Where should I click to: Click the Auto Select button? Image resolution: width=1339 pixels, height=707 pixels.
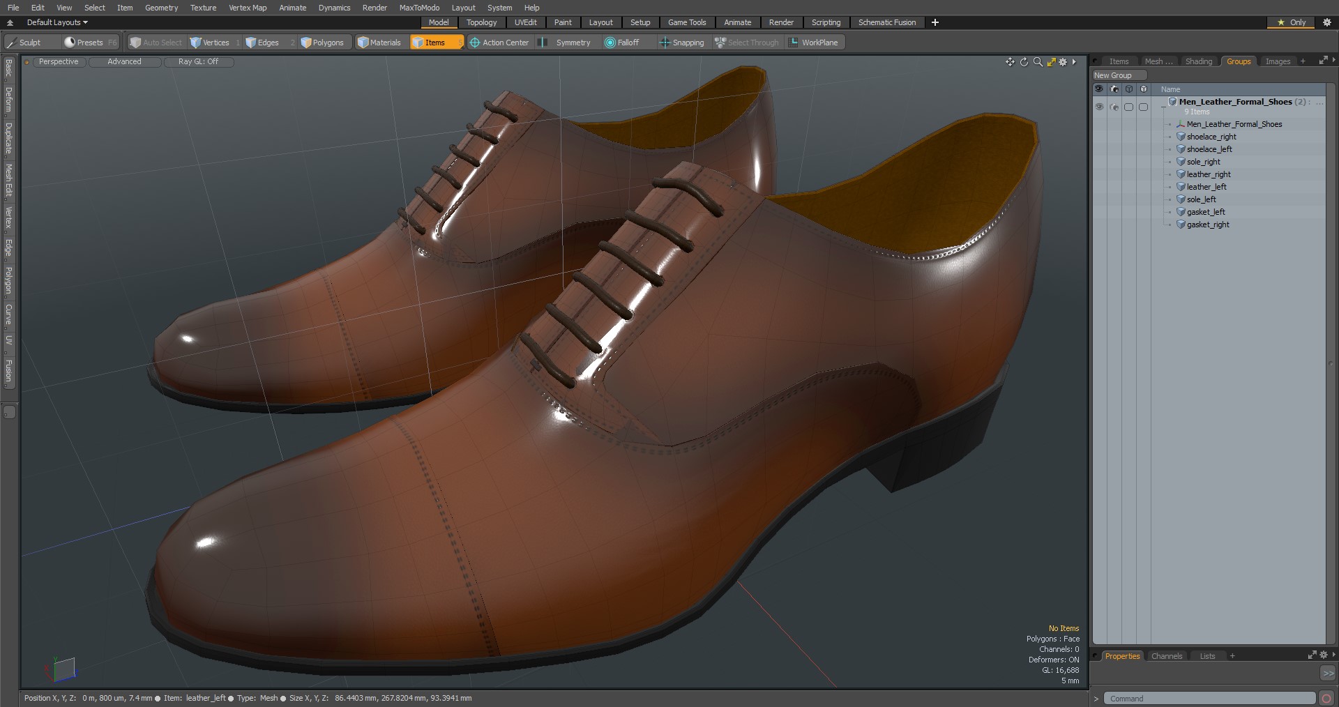(156, 43)
